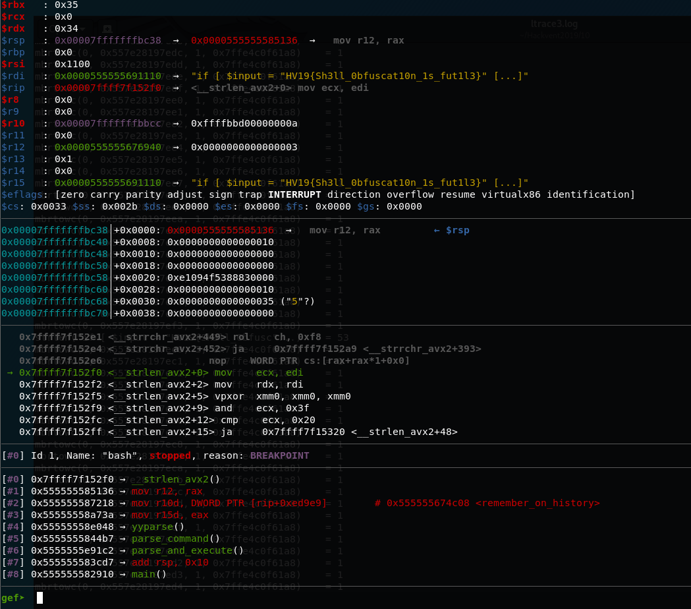691x609 pixels.
Task: Click the BREAKPOINT stop reason
Action: pos(280,456)
